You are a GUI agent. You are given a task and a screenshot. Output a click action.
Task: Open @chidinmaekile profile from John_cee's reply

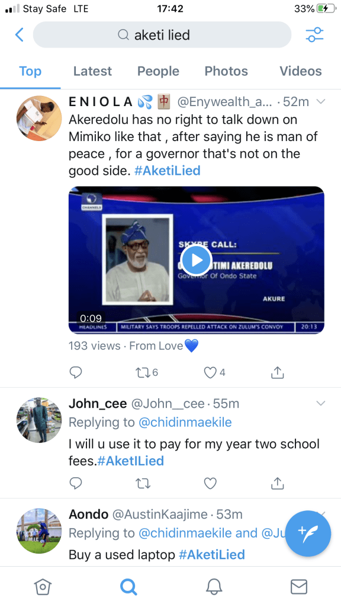185,422
